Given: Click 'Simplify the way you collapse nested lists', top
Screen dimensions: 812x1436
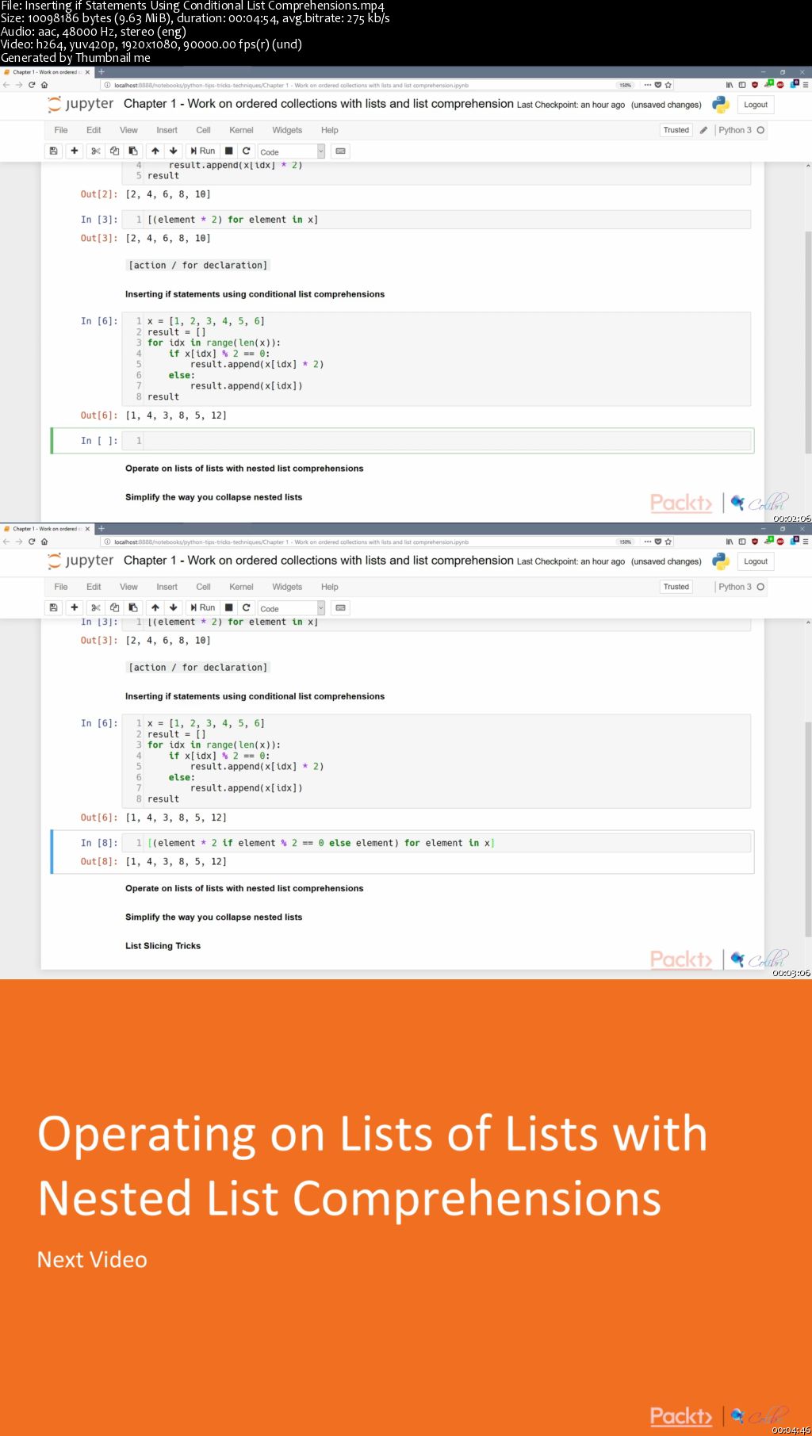Looking at the screenshot, I should click(x=213, y=497).
